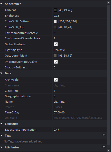Uncheck PrioritizeLightingQuality

coord(56,62)
